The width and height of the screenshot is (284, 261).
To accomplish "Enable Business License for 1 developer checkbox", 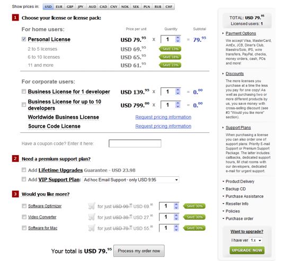I will point(24,92).
